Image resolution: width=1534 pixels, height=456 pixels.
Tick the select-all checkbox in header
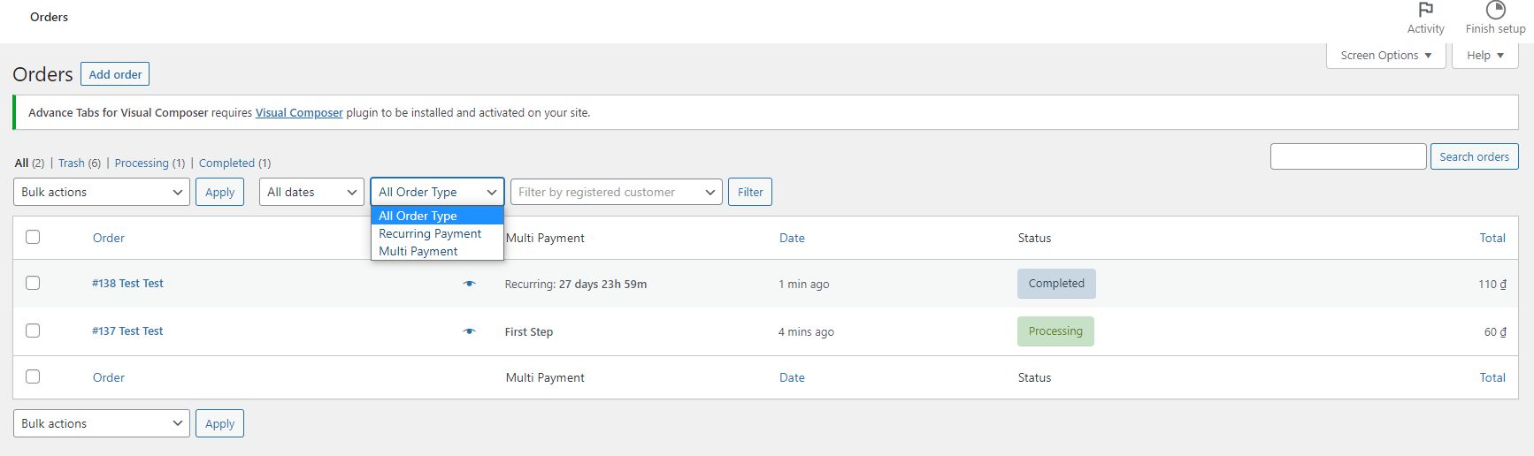[x=33, y=237]
